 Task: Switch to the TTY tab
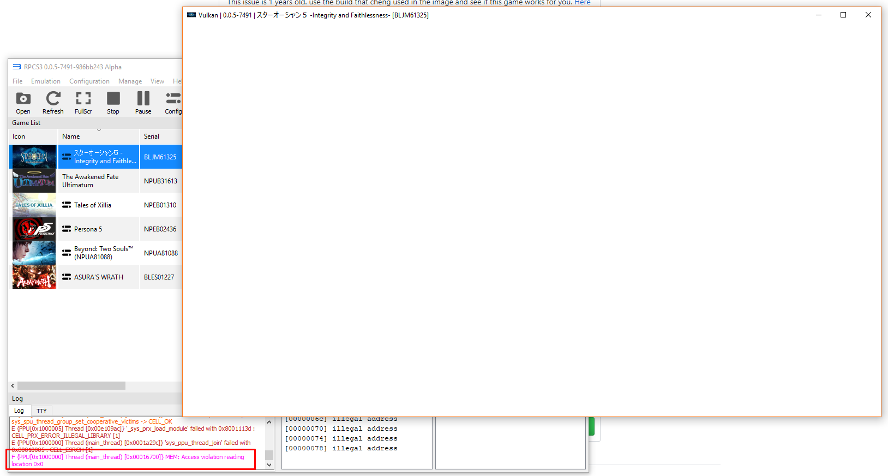[41, 411]
